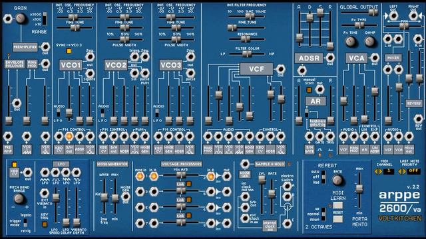Click the Fx TYPE slider handle

[359, 25]
